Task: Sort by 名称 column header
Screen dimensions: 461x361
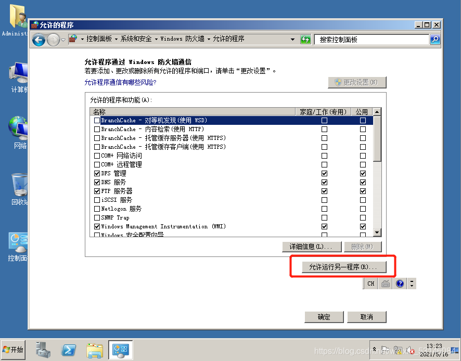Action: (193, 112)
